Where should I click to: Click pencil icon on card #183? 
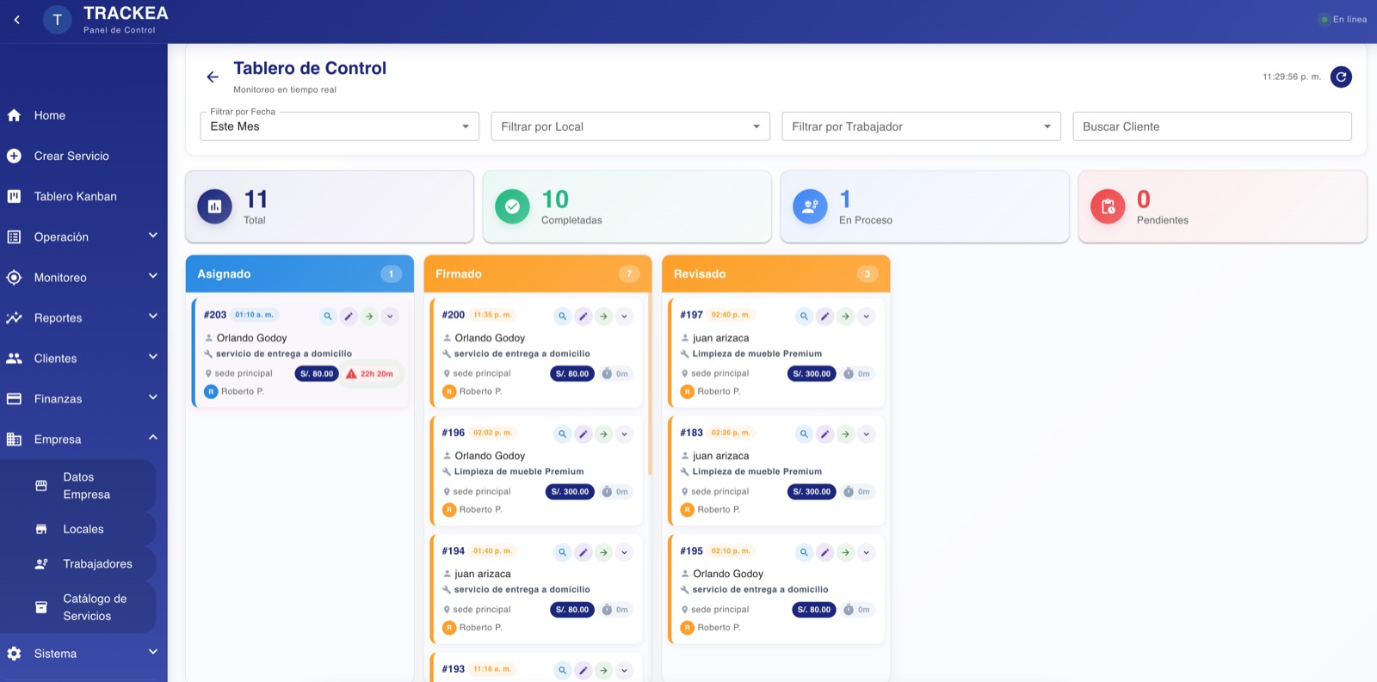[824, 434]
